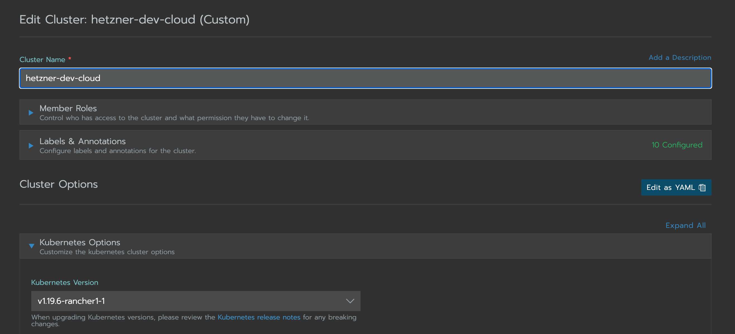
Task: Click the Labels & Annotations disclosure arrow
Action: [x=31, y=145]
